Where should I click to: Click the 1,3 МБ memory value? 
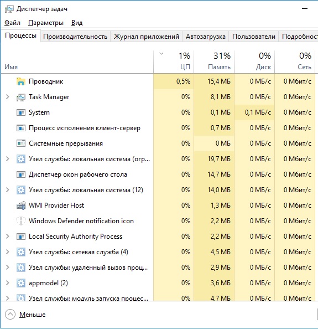click(221, 205)
